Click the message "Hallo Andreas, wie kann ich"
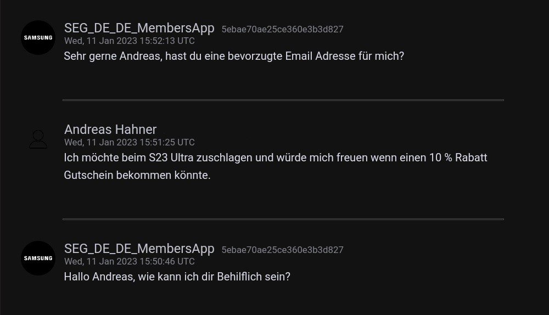The height and width of the screenshot is (315, 549). pyautogui.click(x=177, y=277)
